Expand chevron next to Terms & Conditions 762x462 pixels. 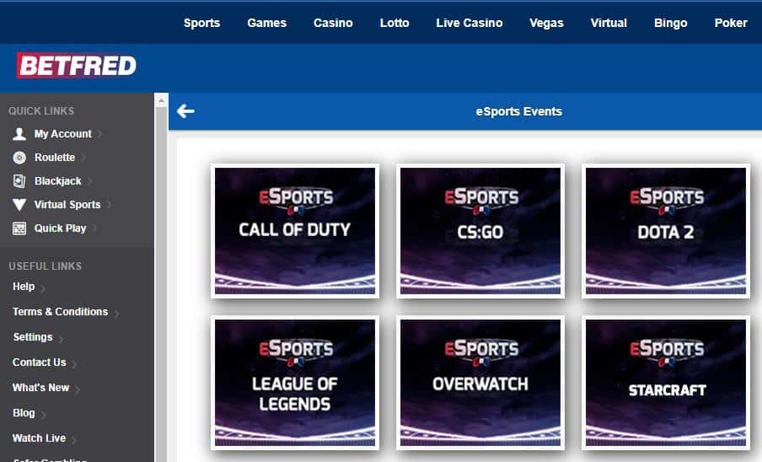pos(116,314)
